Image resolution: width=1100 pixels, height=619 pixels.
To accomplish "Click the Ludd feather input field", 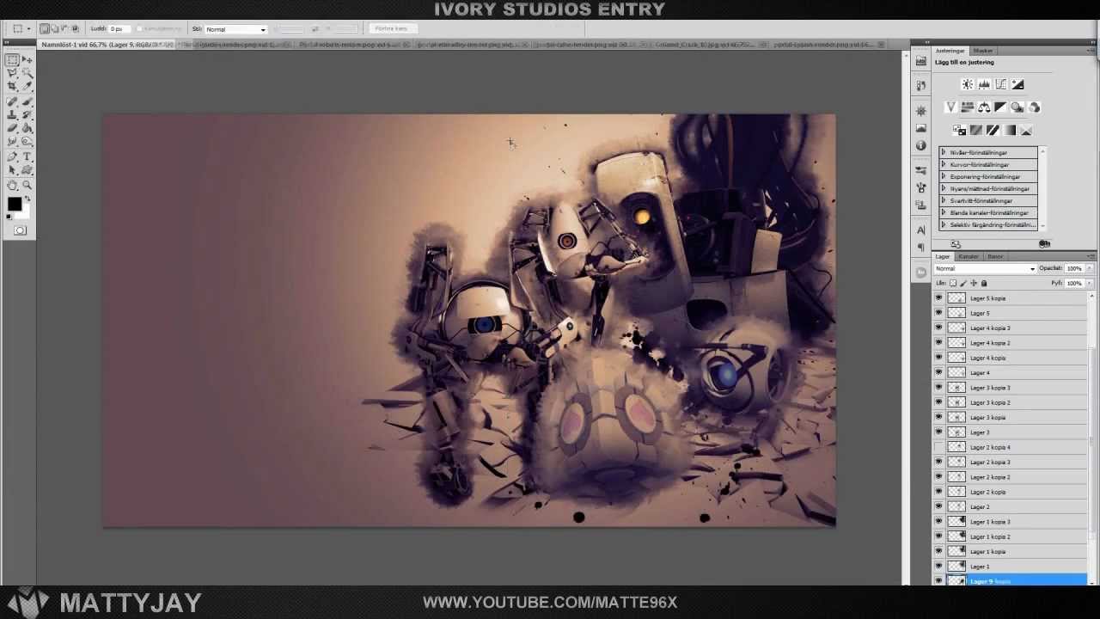I will [x=119, y=29].
